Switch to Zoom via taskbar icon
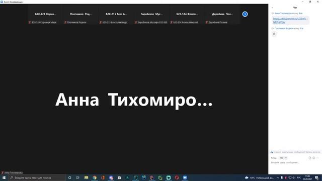Screen dimensions: 322x181 click(x=185, y=177)
